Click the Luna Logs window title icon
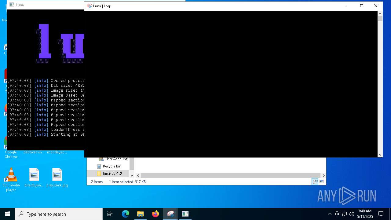 pos(89,6)
